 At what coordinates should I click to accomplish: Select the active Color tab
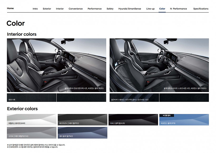(x=162, y=9)
